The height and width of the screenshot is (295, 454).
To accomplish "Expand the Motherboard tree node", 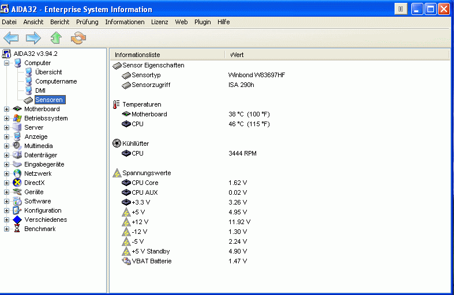I will pyautogui.click(x=7, y=109).
